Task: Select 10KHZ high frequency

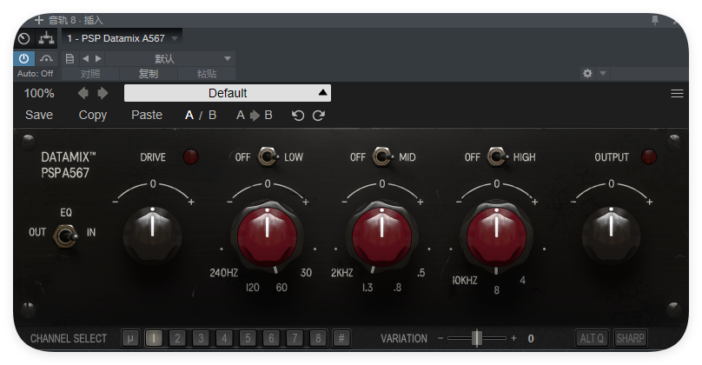Action: (x=465, y=281)
